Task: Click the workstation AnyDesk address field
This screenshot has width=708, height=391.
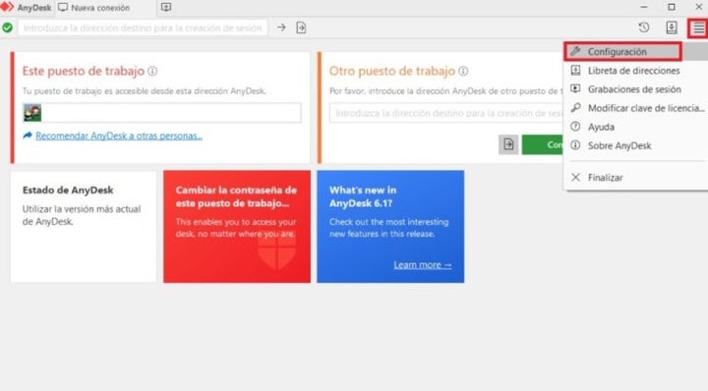Action: 162,113
